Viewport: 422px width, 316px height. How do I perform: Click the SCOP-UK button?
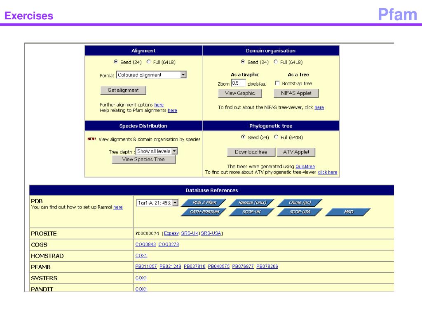[252, 212]
